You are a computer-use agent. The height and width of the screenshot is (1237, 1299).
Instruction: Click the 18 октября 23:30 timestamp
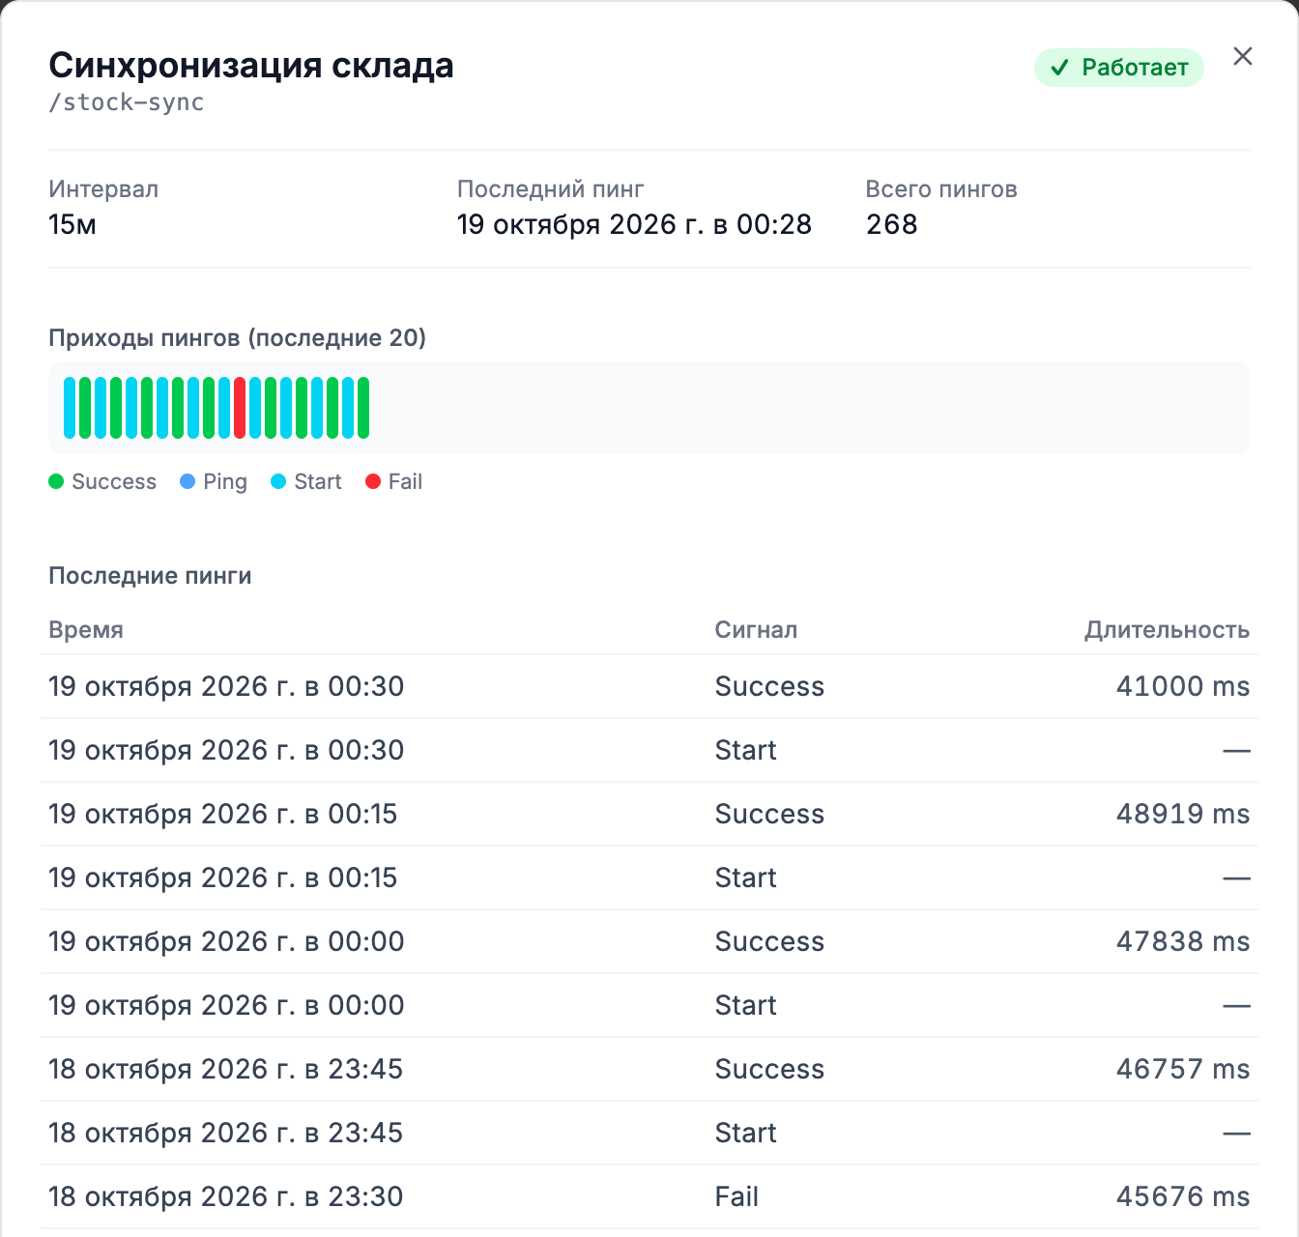click(x=226, y=1196)
